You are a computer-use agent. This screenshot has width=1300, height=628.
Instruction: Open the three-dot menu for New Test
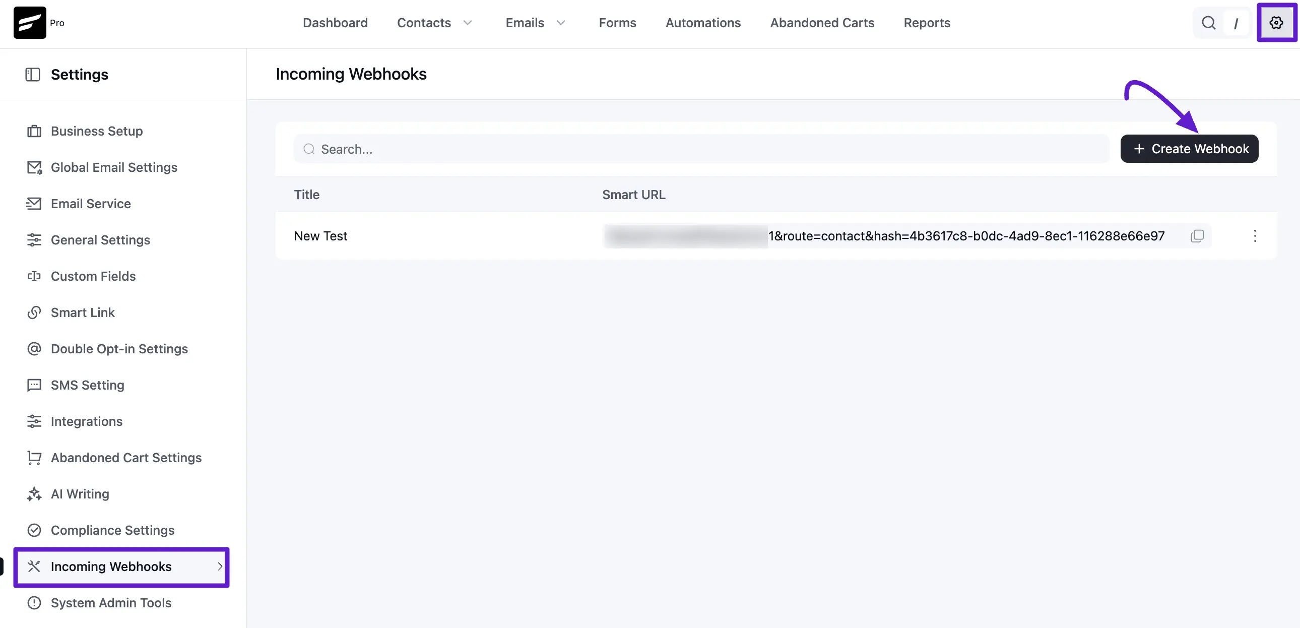tap(1255, 236)
